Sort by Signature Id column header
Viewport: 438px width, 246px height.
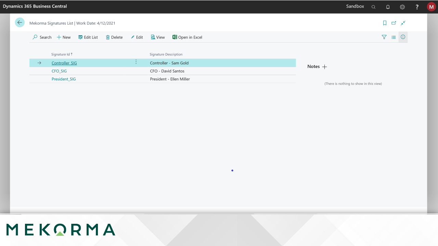(x=62, y=54)
